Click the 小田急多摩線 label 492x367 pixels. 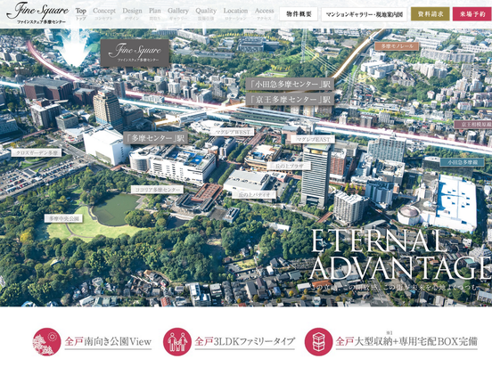click(x=463, y=162)
